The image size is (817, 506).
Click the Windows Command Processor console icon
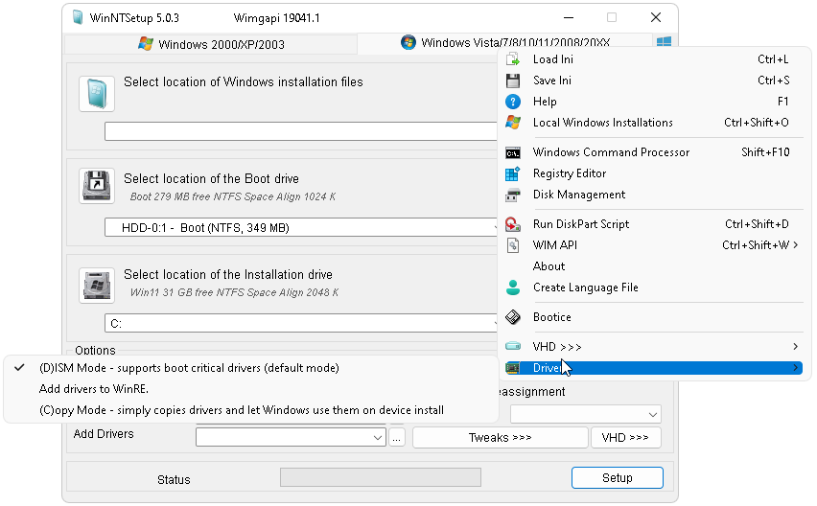pyautogui.click(x=513, y=152)
